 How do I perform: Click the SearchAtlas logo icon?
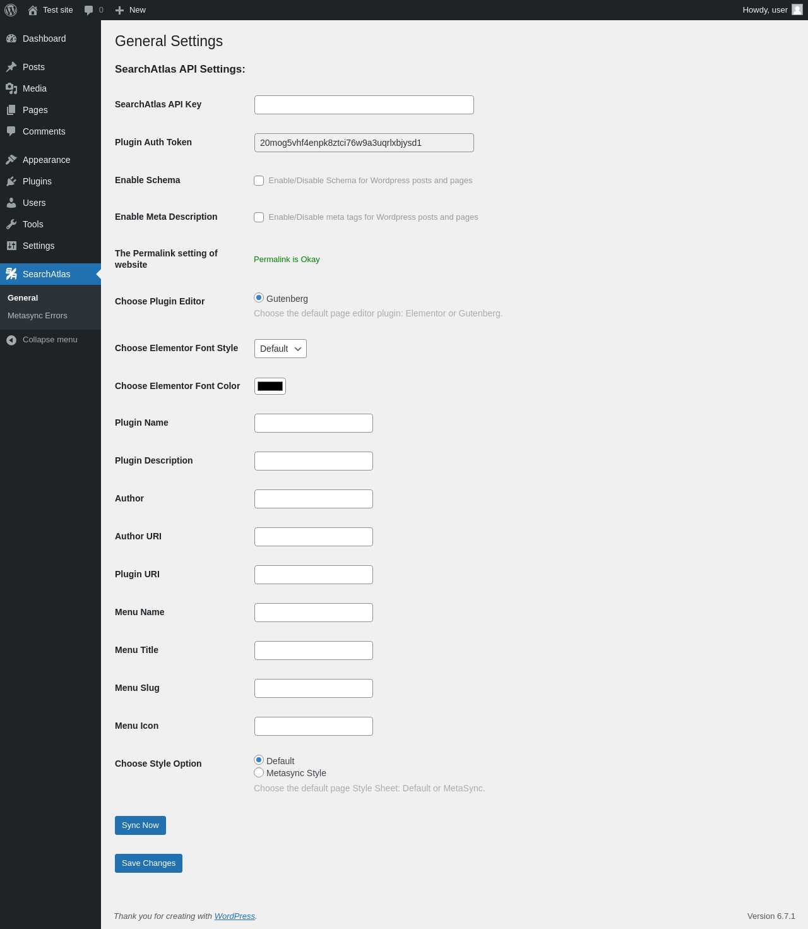click(11, 274)
